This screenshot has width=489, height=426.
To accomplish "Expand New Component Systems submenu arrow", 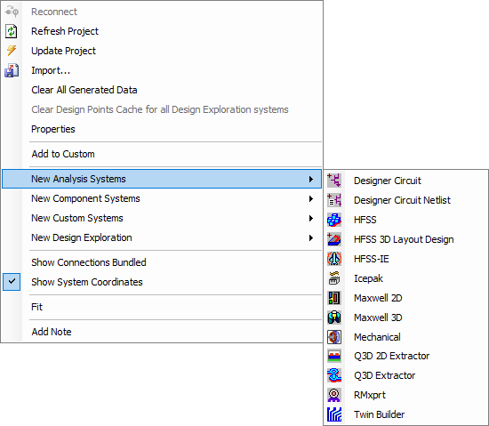I will [310, 198].
